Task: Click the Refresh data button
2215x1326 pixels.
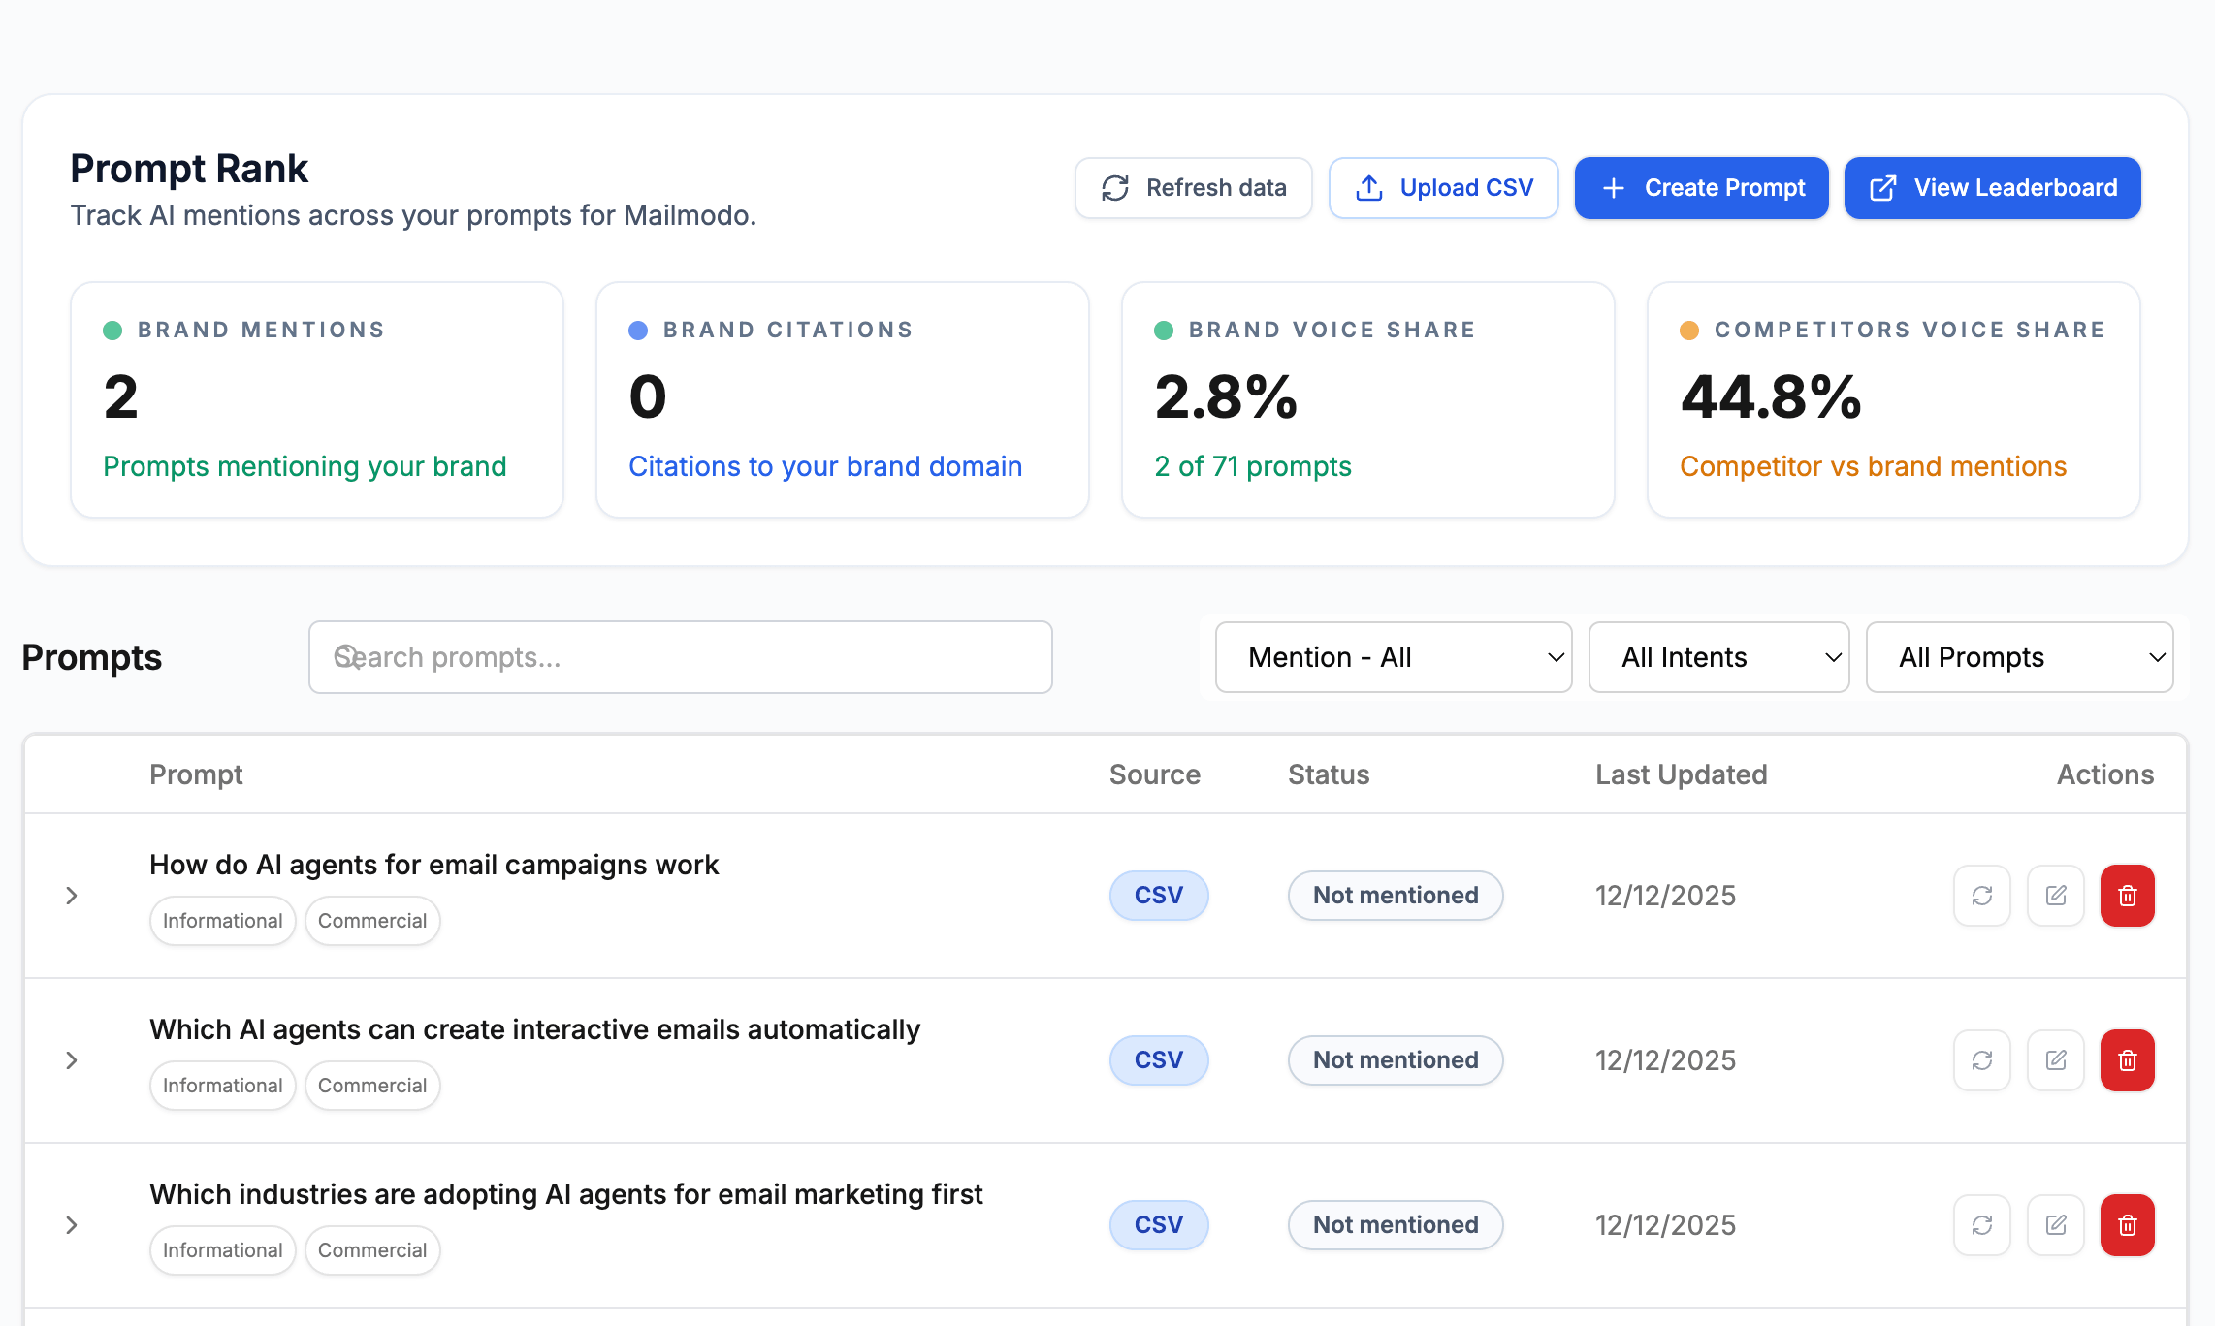Action: 1193,187
